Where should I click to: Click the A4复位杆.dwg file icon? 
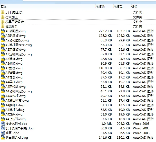point(3,96)
